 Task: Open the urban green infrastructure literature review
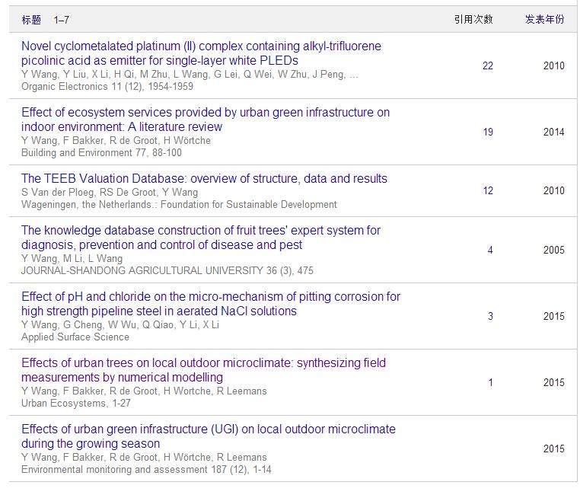(x=205, y=120)
